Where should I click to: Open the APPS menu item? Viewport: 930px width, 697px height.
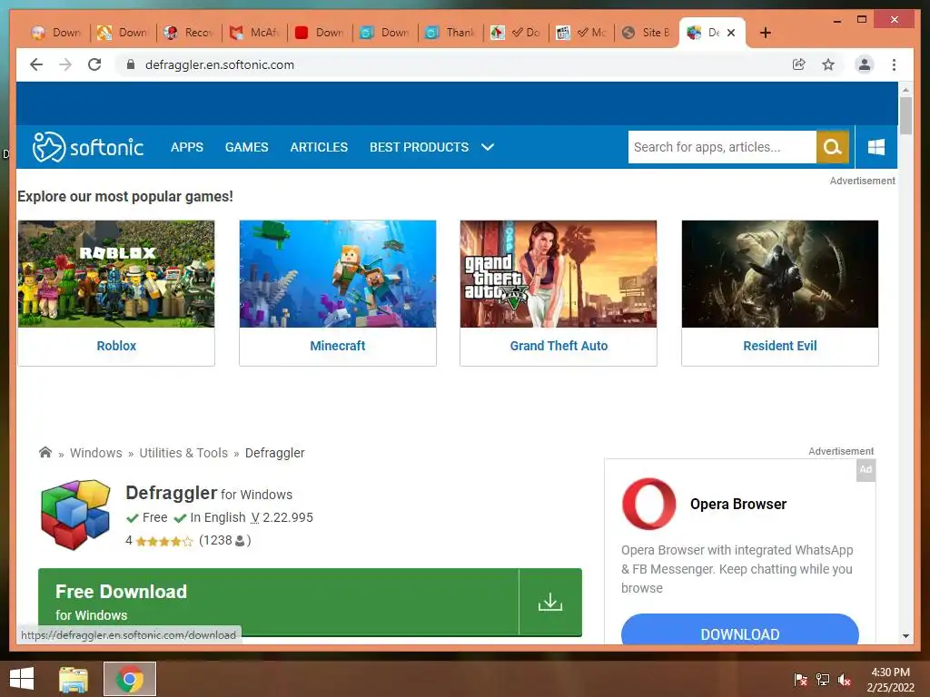click(187, 147)
